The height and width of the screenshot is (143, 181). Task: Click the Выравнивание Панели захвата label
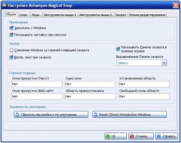coord(140,57)
